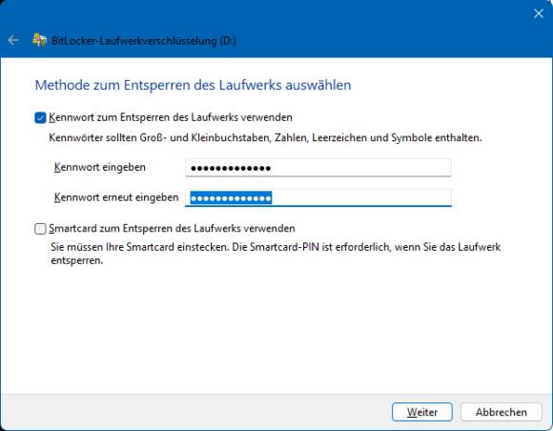Click the 'Kennwort erneut eingeben' text label

coord(116,197)
